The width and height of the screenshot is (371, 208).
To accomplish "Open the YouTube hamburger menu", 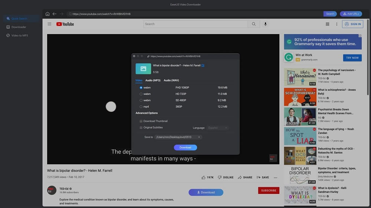I will click(49, 24).
